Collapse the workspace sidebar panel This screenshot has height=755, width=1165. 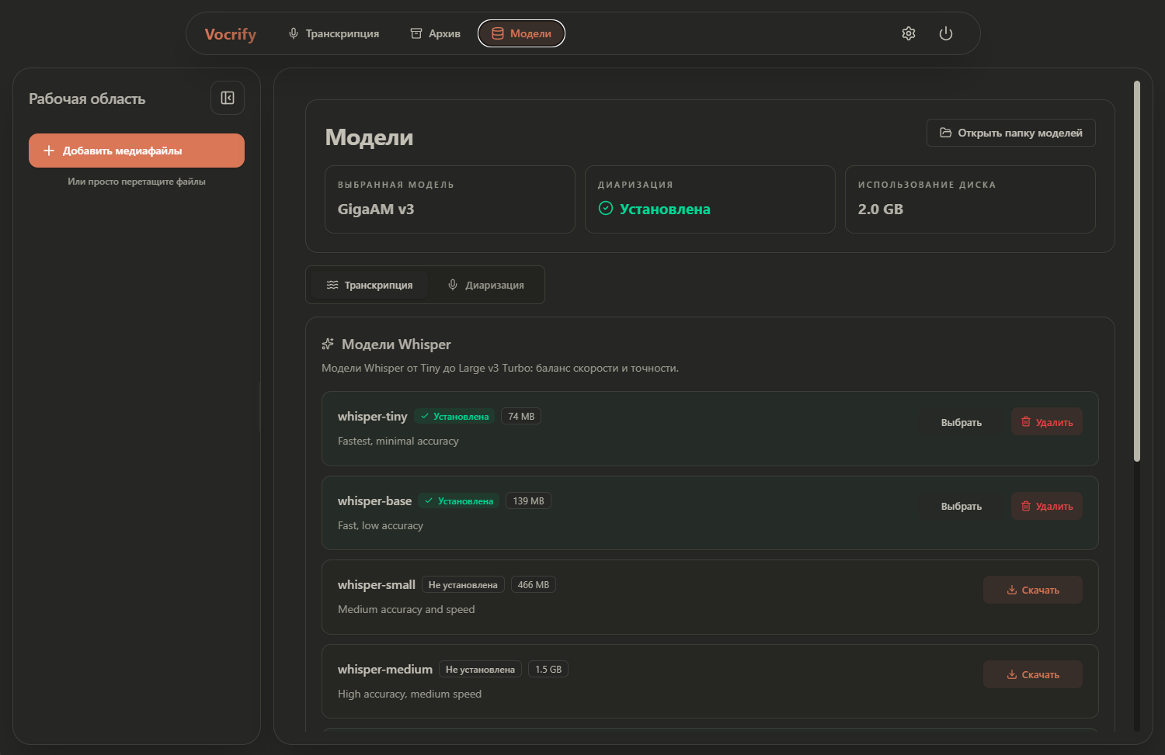click(228, 98)
